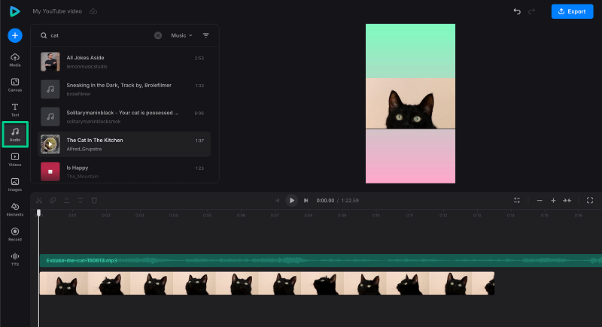The height and width of the screenshot is (327, 602).
Task: Click the duplicate clip icon
Action: (53, 201)
